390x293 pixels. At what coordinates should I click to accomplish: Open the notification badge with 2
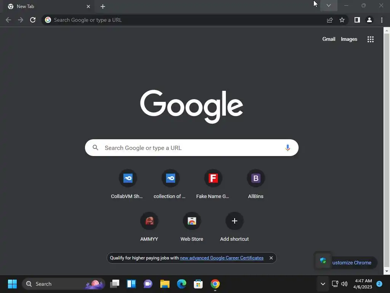tap(379, 283)
